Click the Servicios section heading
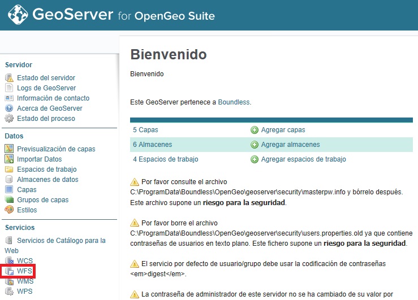418x300 pixels. click(20, 228)
